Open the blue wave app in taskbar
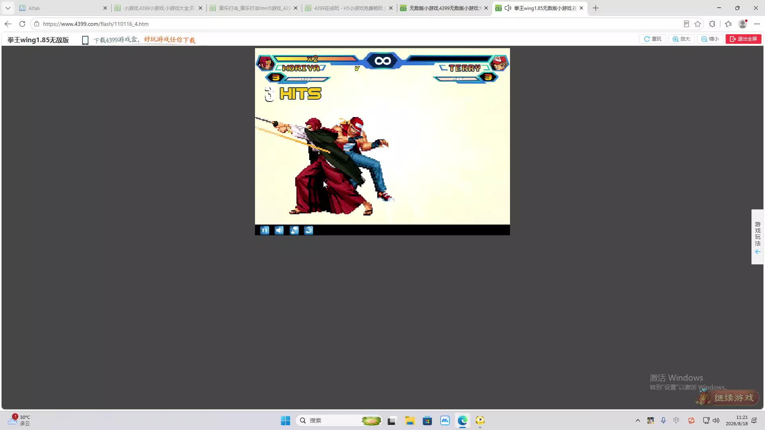Image resolution: width=765 pixels, height=430 pixels. 445,420
